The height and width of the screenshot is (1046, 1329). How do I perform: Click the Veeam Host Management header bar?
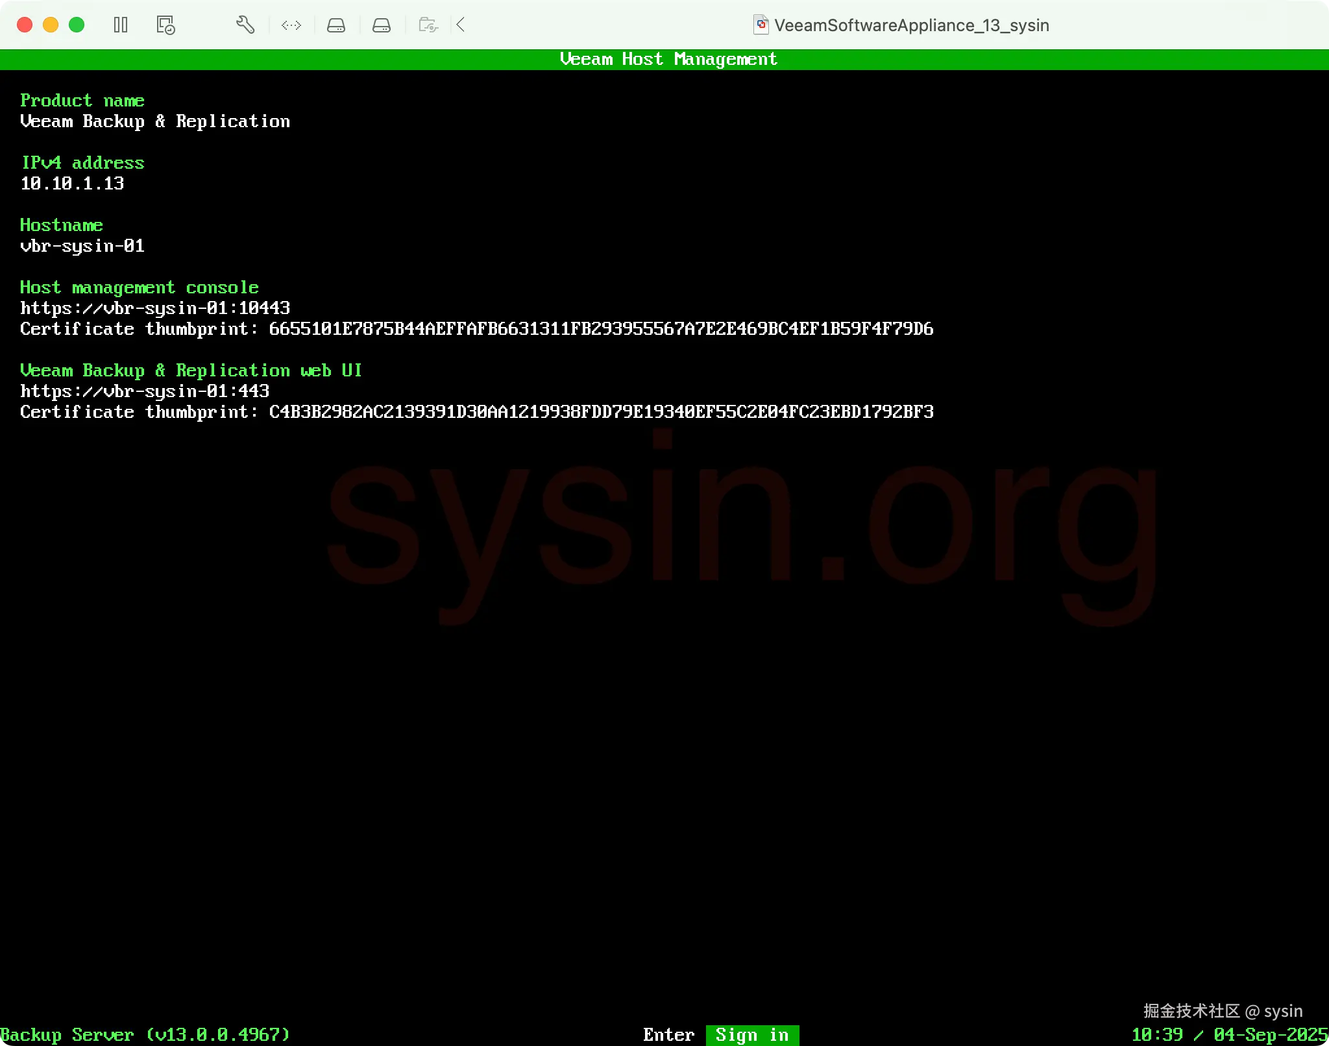tap(668, 59)
